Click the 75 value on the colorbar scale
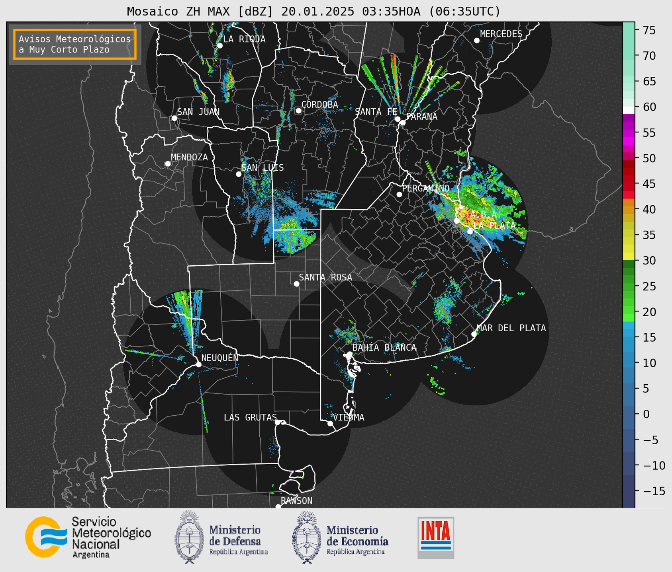The height and width of the screenshot is (572, 672). (x=649, y=30)
